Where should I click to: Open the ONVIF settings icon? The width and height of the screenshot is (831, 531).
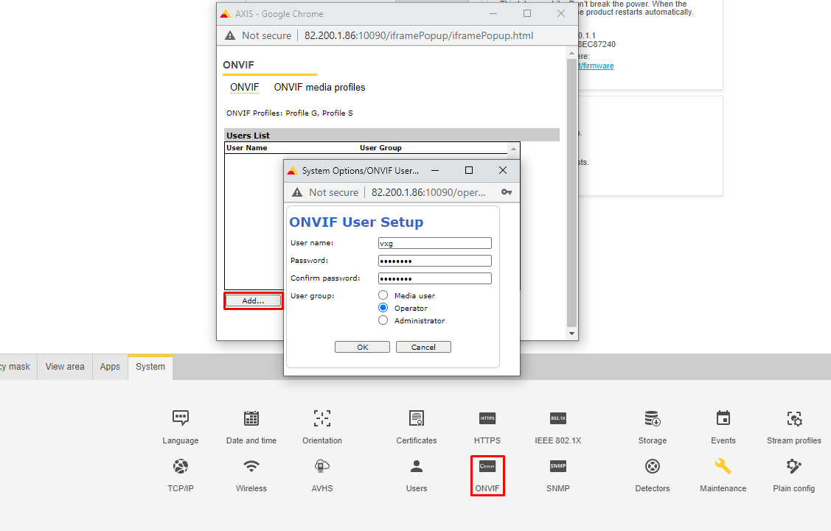click(x=487, y=467)
